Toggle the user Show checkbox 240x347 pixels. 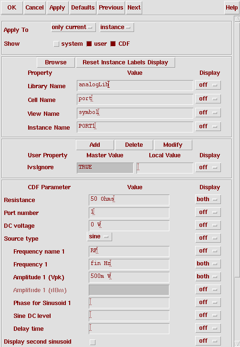[x=89, y=44]
